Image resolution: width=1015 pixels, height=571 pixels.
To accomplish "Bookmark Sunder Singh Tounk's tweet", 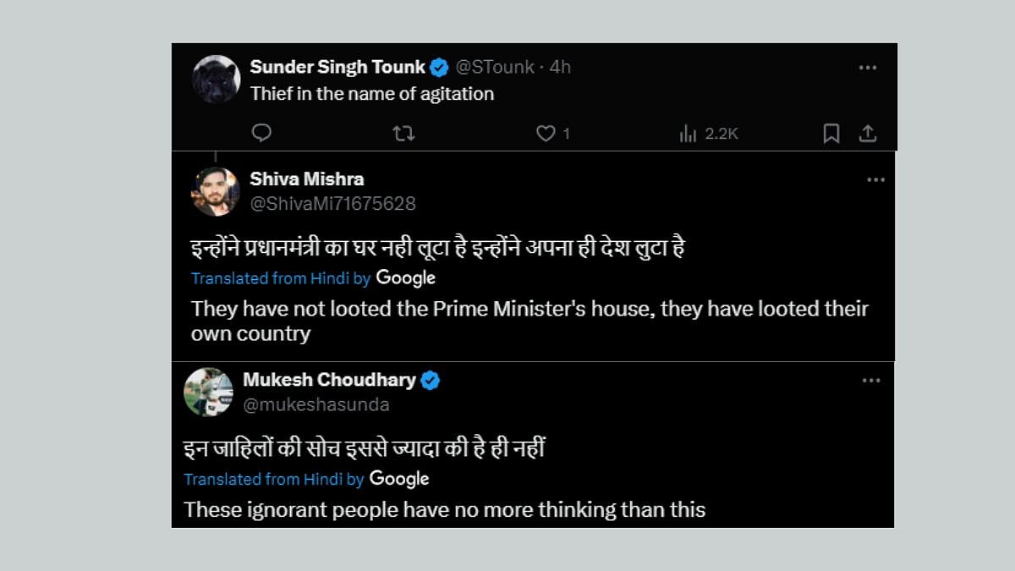I will [831, 134].
